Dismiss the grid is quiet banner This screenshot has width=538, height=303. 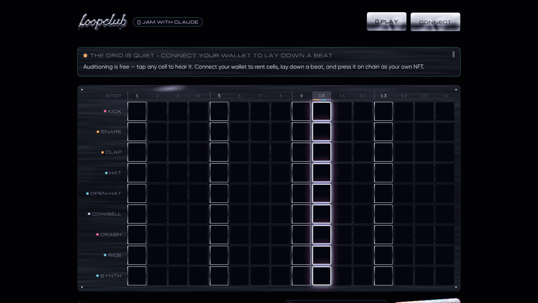(453, 54)
